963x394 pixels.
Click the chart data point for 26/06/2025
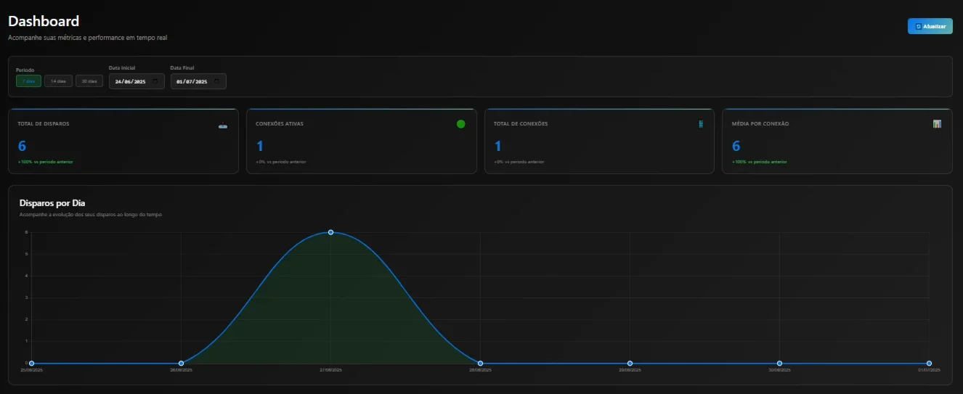[181, 363]
